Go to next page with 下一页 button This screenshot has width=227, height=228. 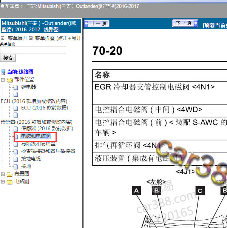point(185,23)
